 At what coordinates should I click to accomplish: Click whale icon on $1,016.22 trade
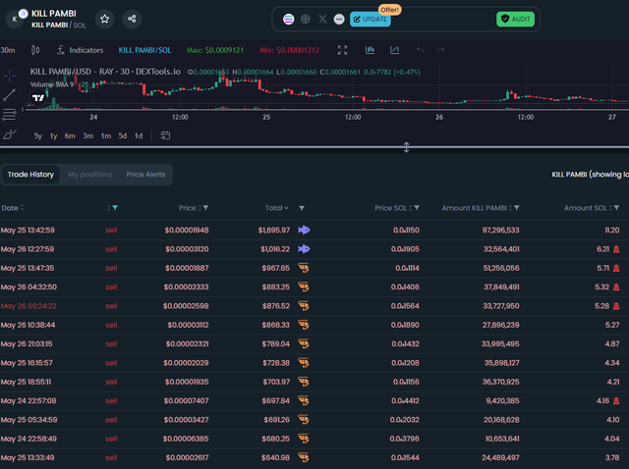[x=304, y=249]
